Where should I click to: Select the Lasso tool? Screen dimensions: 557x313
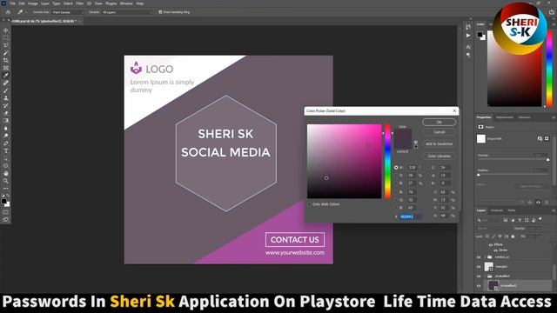[x=6, y=45]
